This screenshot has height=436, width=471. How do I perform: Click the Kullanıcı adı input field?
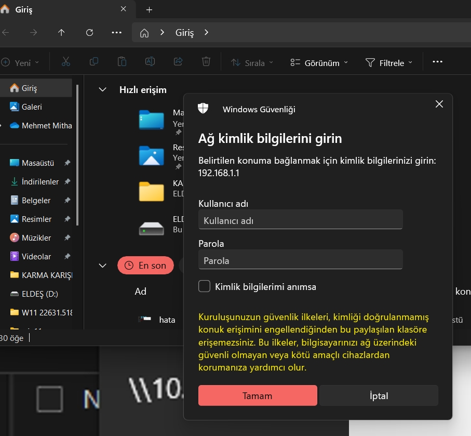300,219
